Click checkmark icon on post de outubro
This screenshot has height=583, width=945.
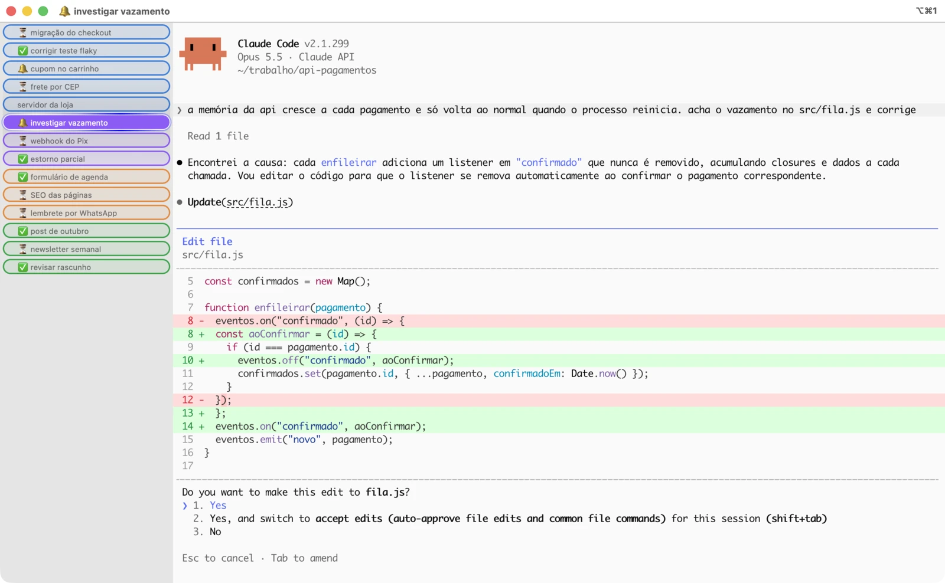coord(23,231)
